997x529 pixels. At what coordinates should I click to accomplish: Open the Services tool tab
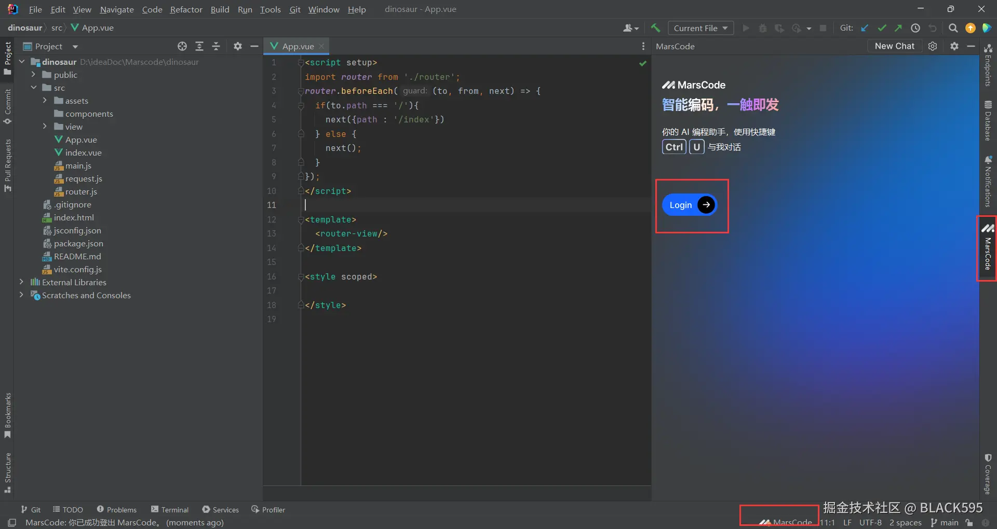click(221, 510)
